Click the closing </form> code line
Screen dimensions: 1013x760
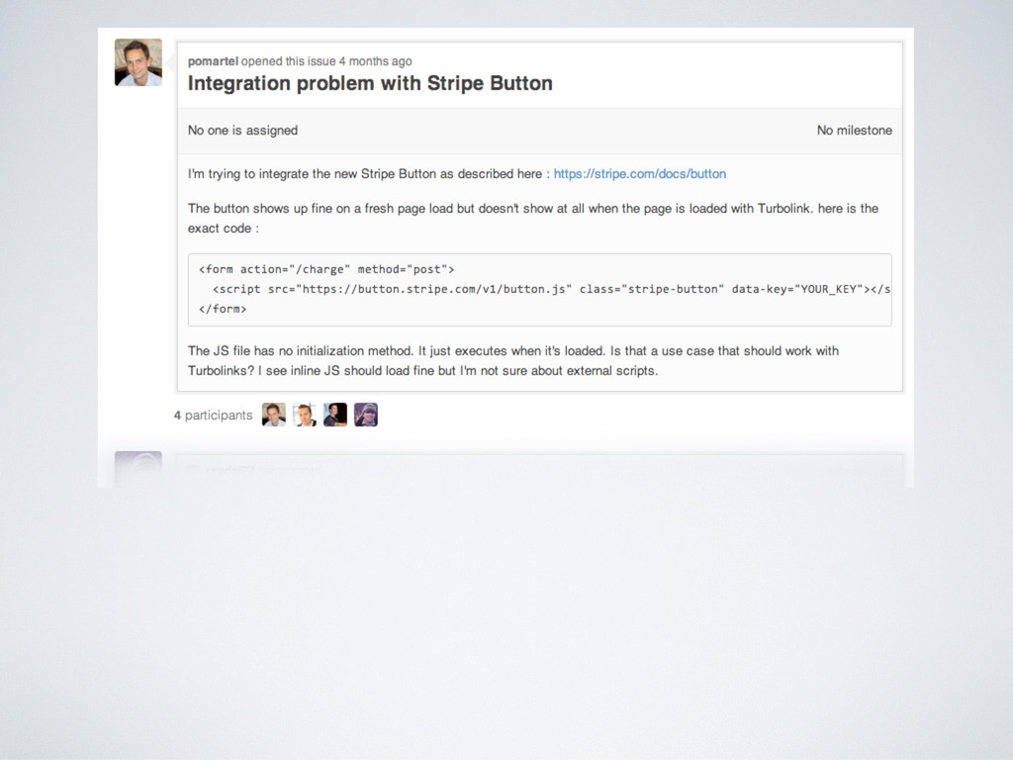coord(223,309)
